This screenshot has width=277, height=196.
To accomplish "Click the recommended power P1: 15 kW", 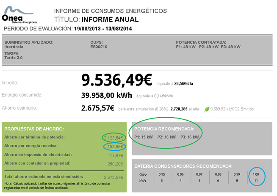I will pos(143,137).
